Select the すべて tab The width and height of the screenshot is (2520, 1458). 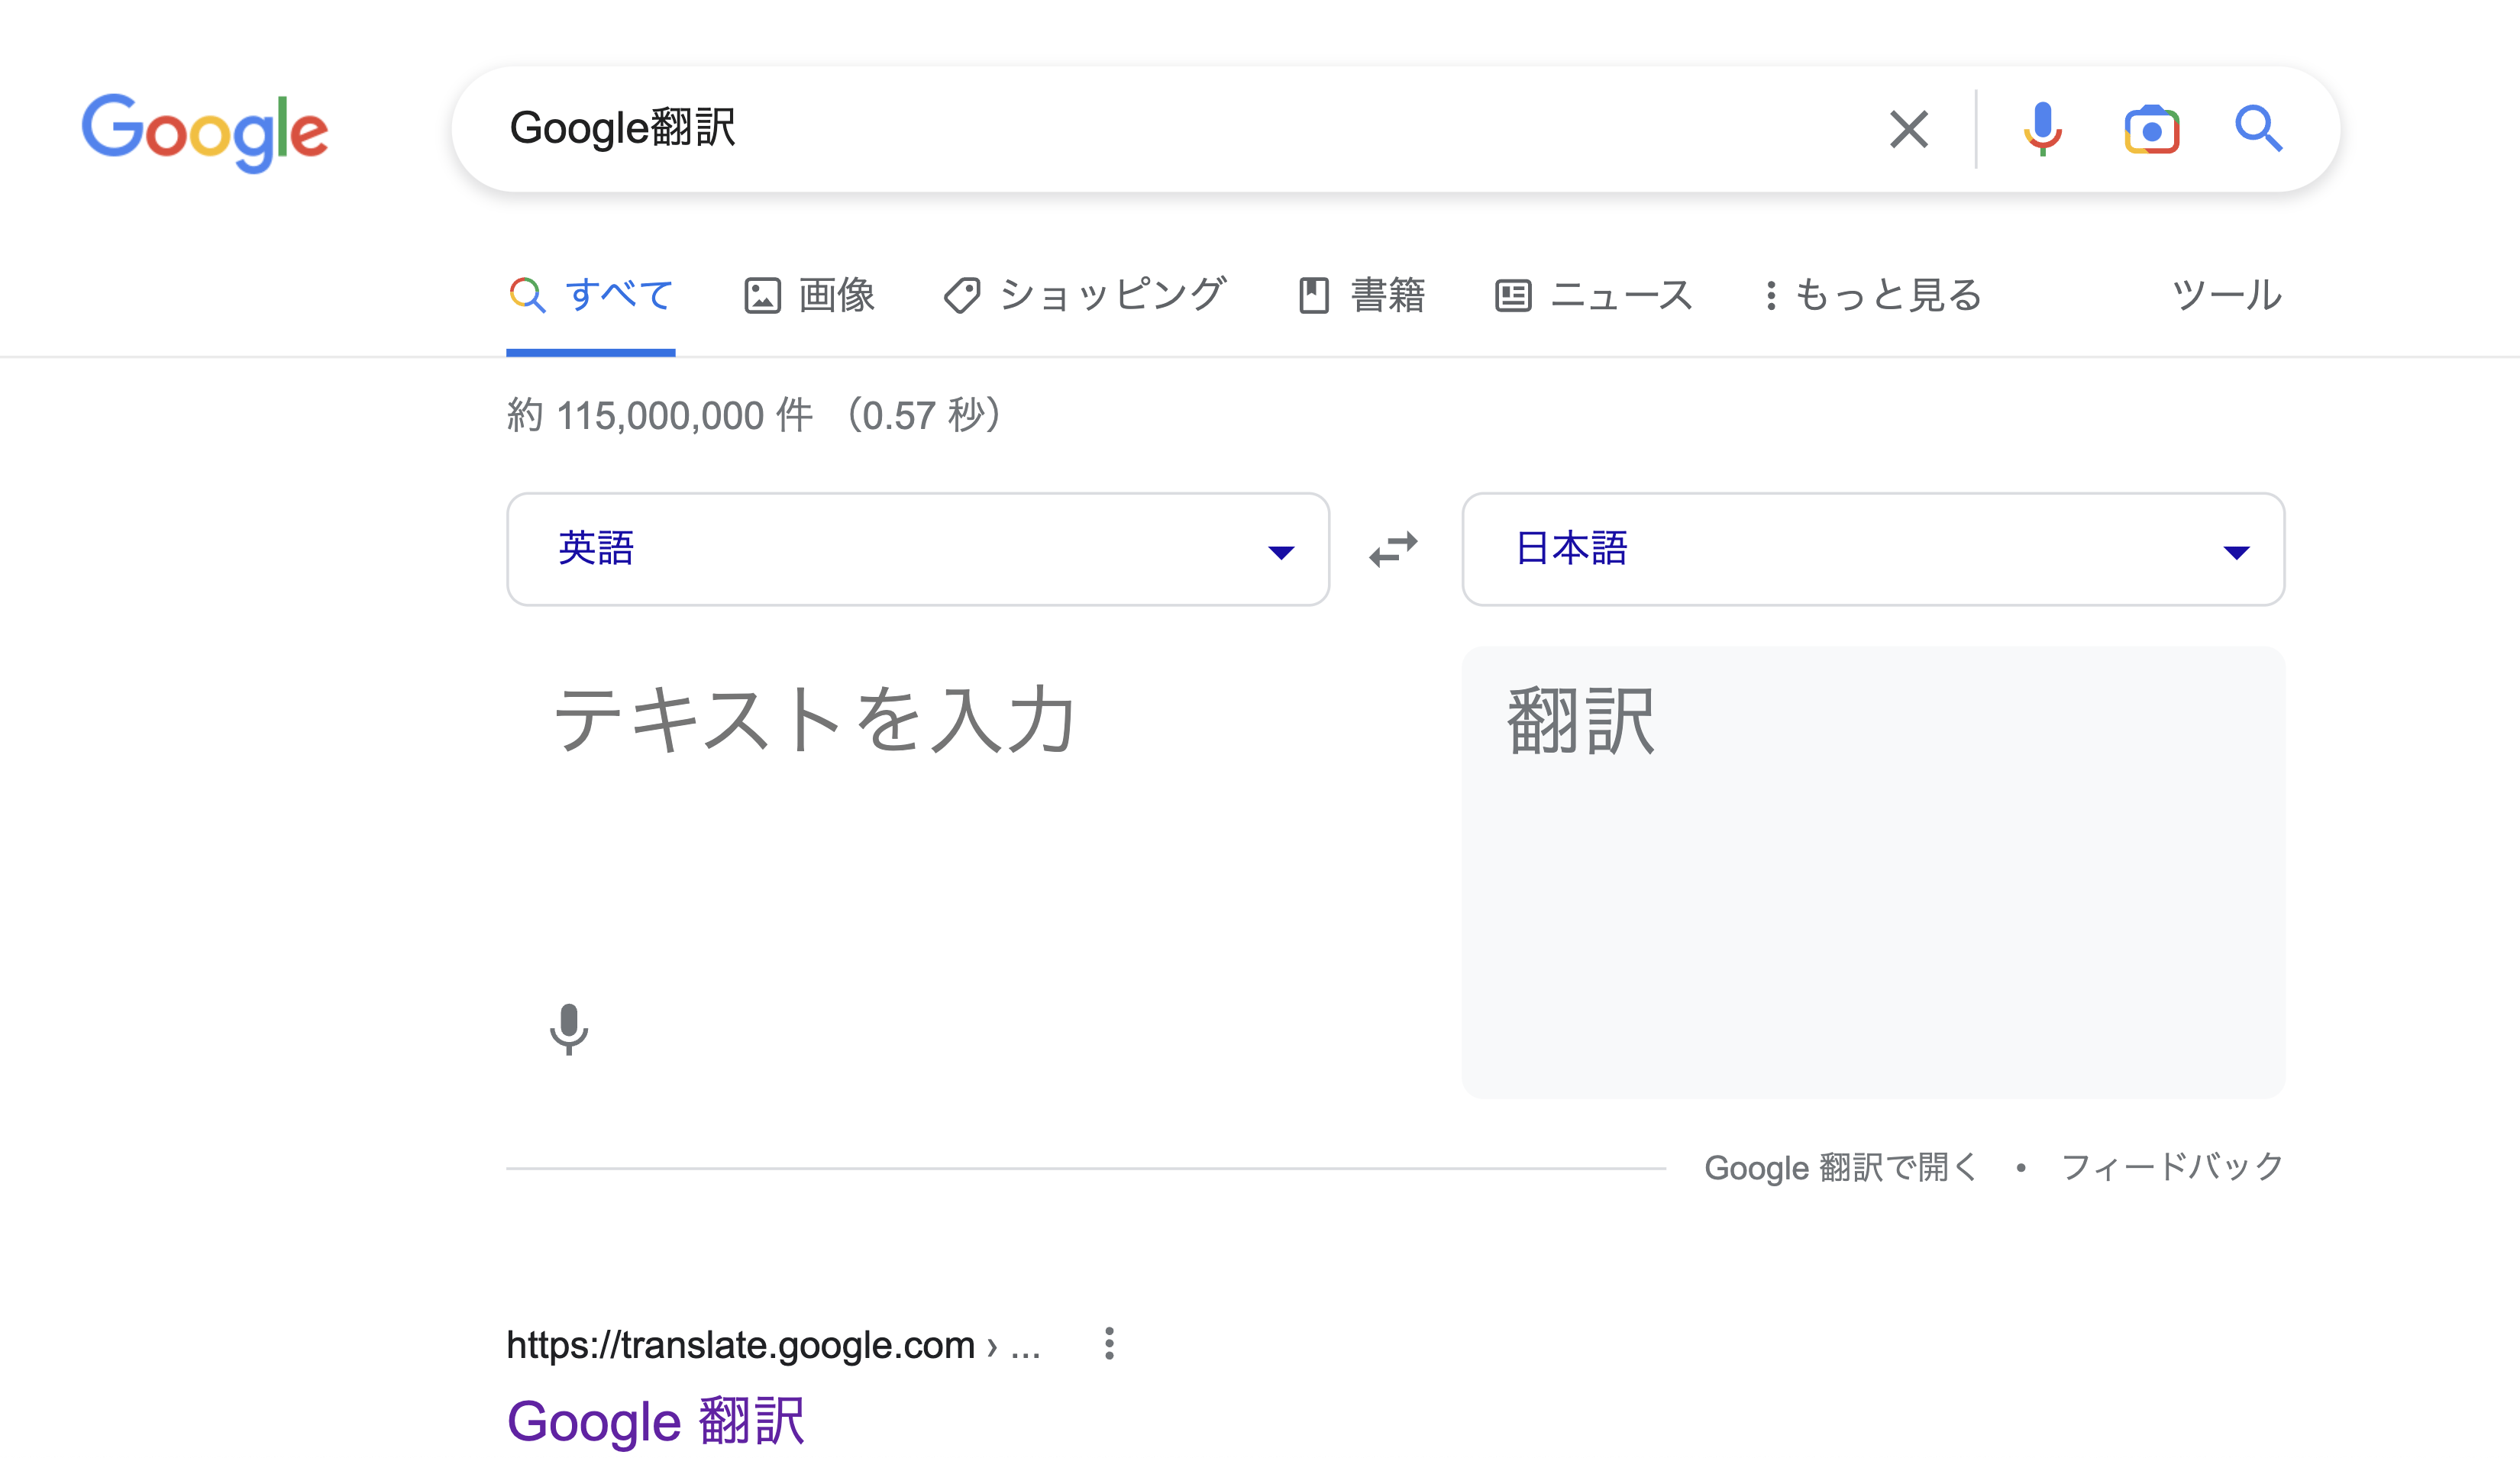[591, 295]
